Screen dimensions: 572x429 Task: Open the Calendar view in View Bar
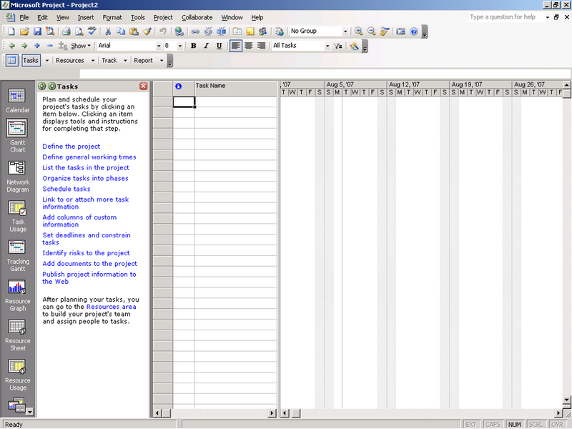[x=17, y=100]
